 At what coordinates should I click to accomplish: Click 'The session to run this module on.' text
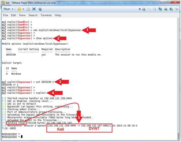click(78, 55)
